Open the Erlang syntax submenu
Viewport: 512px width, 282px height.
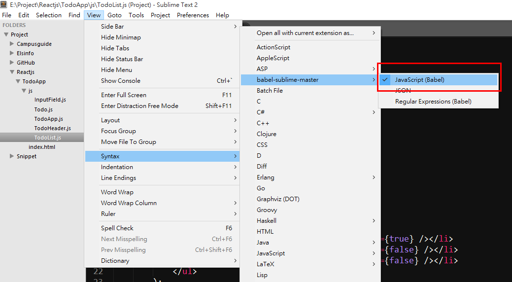point(310,177)
